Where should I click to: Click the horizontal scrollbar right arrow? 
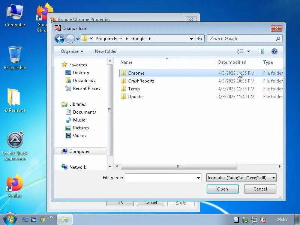point(280,166)
